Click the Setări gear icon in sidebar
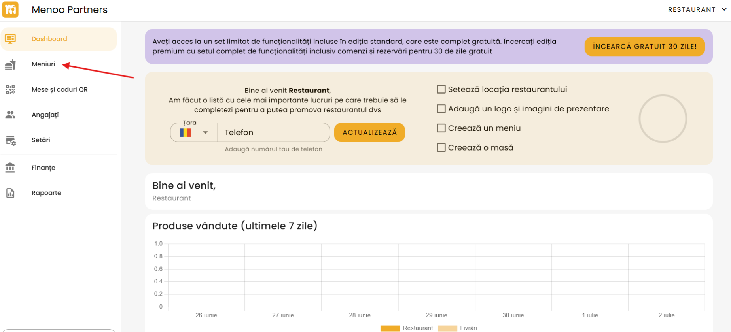Viewport: 731px width, 332px height. [x=10, y=140]
